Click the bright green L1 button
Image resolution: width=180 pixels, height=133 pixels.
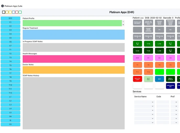point(160,72)
